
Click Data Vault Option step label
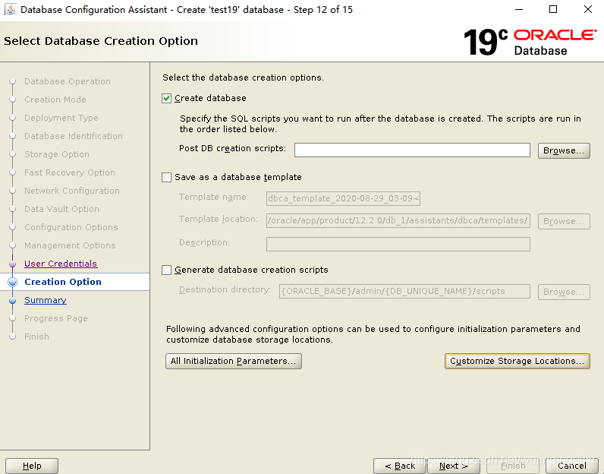[61, 209]
